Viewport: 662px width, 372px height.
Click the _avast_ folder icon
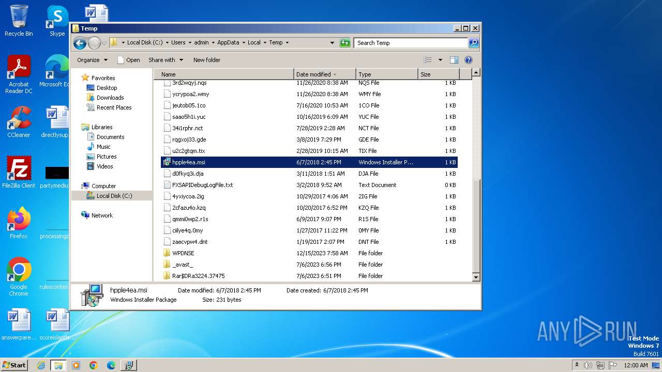(167, 265)
